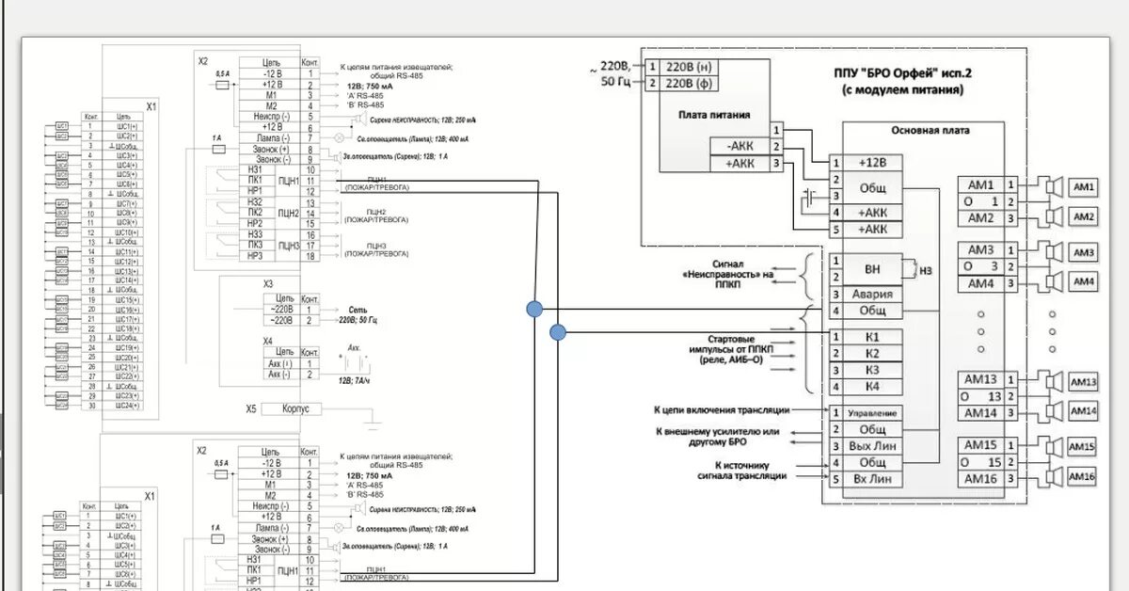Click the Плата питания label

click(x=715, y=114)
